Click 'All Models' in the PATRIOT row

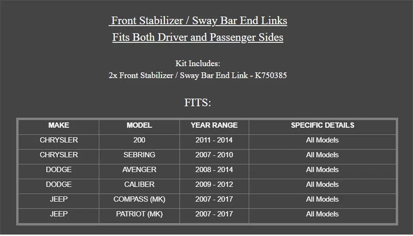pos(322,214)
